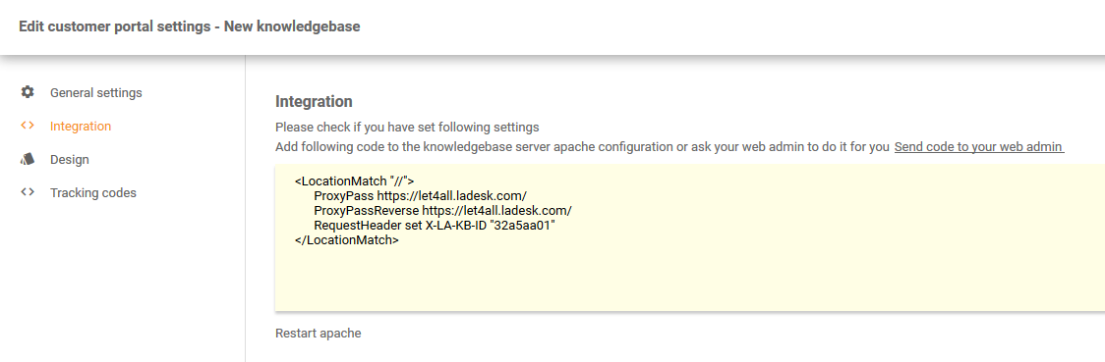Click the ProxyPassReverse code line
Viewport: 1105px width, 362px height.
442,211
